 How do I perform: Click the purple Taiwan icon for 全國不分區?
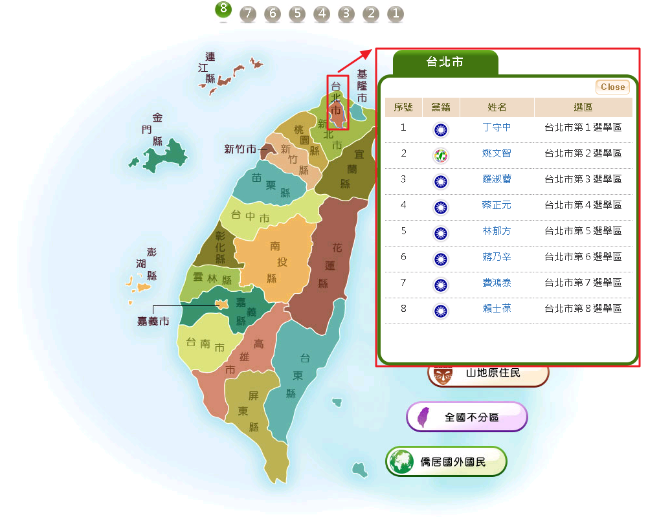[424, 417]
